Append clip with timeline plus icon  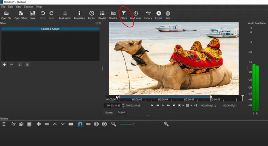point(39,124)
